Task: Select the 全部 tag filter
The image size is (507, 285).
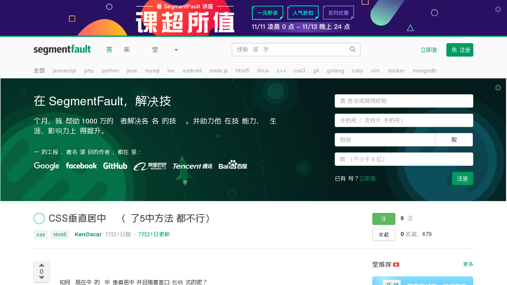Action: coord(39,70)
